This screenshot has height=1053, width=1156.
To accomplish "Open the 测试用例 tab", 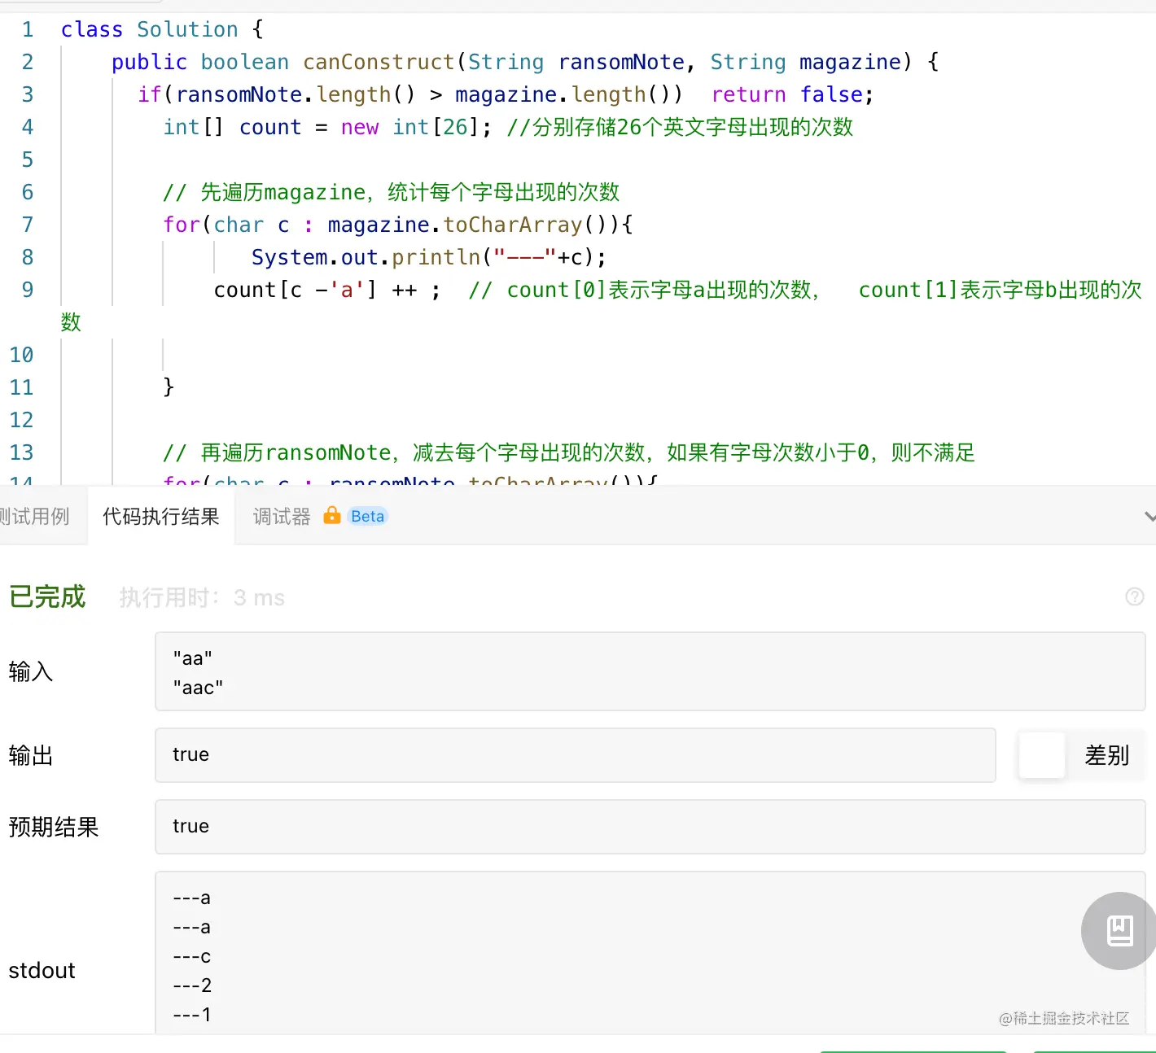I will [34, 517].
